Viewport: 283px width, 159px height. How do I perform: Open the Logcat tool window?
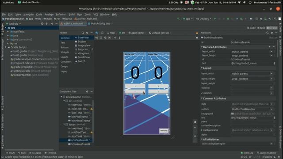tap(35, 153)
